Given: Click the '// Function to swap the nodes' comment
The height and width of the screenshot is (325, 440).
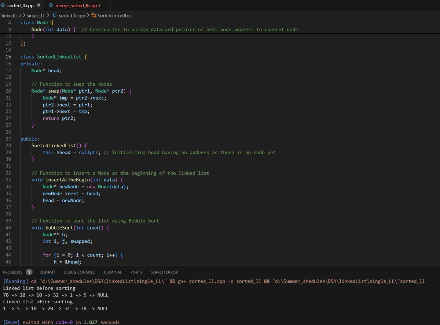Looking at the screenshot, I should point(71,84).
